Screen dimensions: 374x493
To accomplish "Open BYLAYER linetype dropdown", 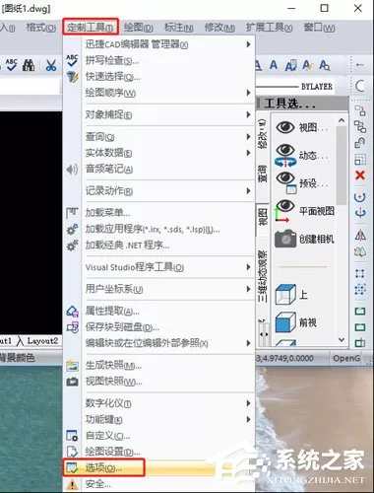I will click(x=295, y=87).
